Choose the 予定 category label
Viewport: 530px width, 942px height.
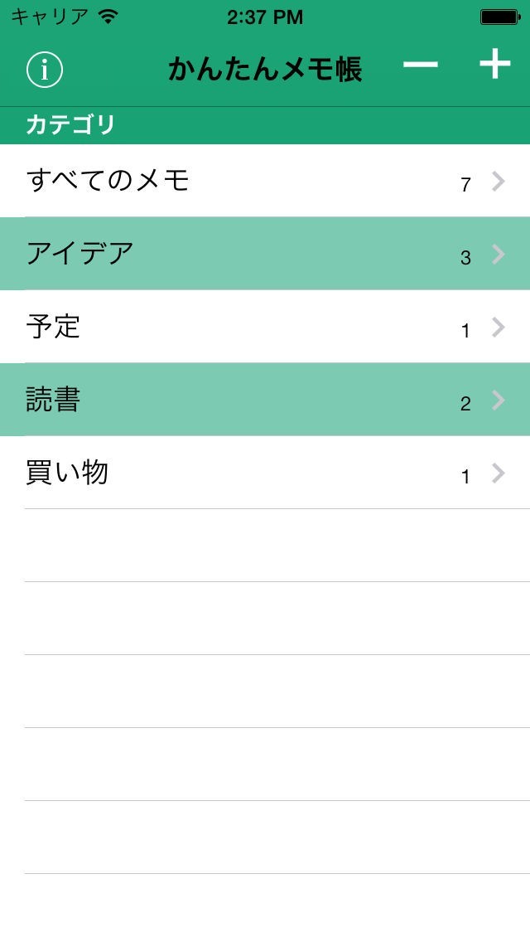53,326
